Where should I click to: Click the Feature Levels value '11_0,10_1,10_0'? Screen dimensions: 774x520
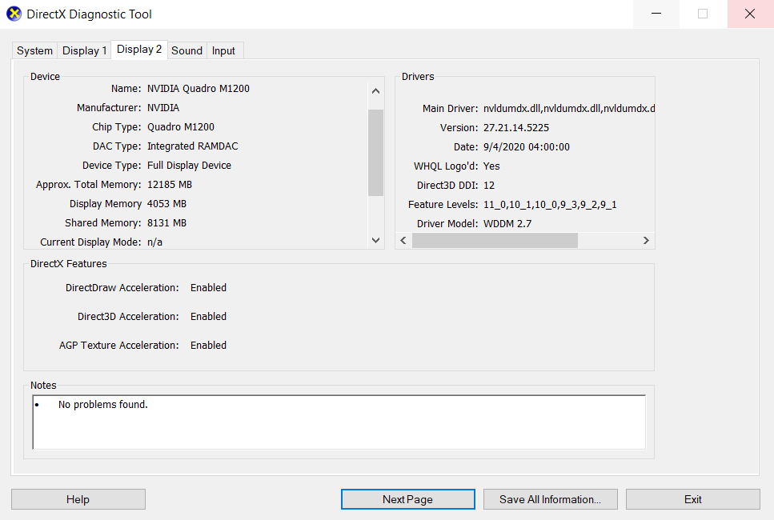(550, 205)
